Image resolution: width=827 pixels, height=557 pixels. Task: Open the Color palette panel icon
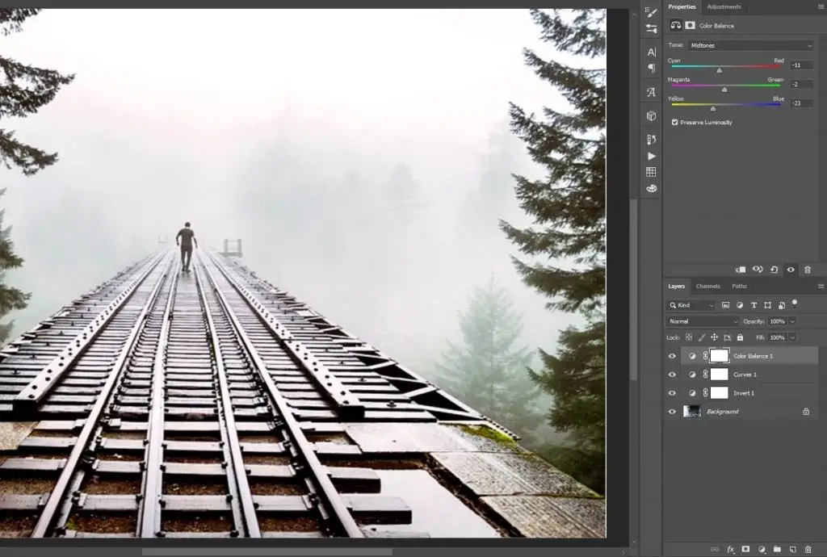coord(652,189)
